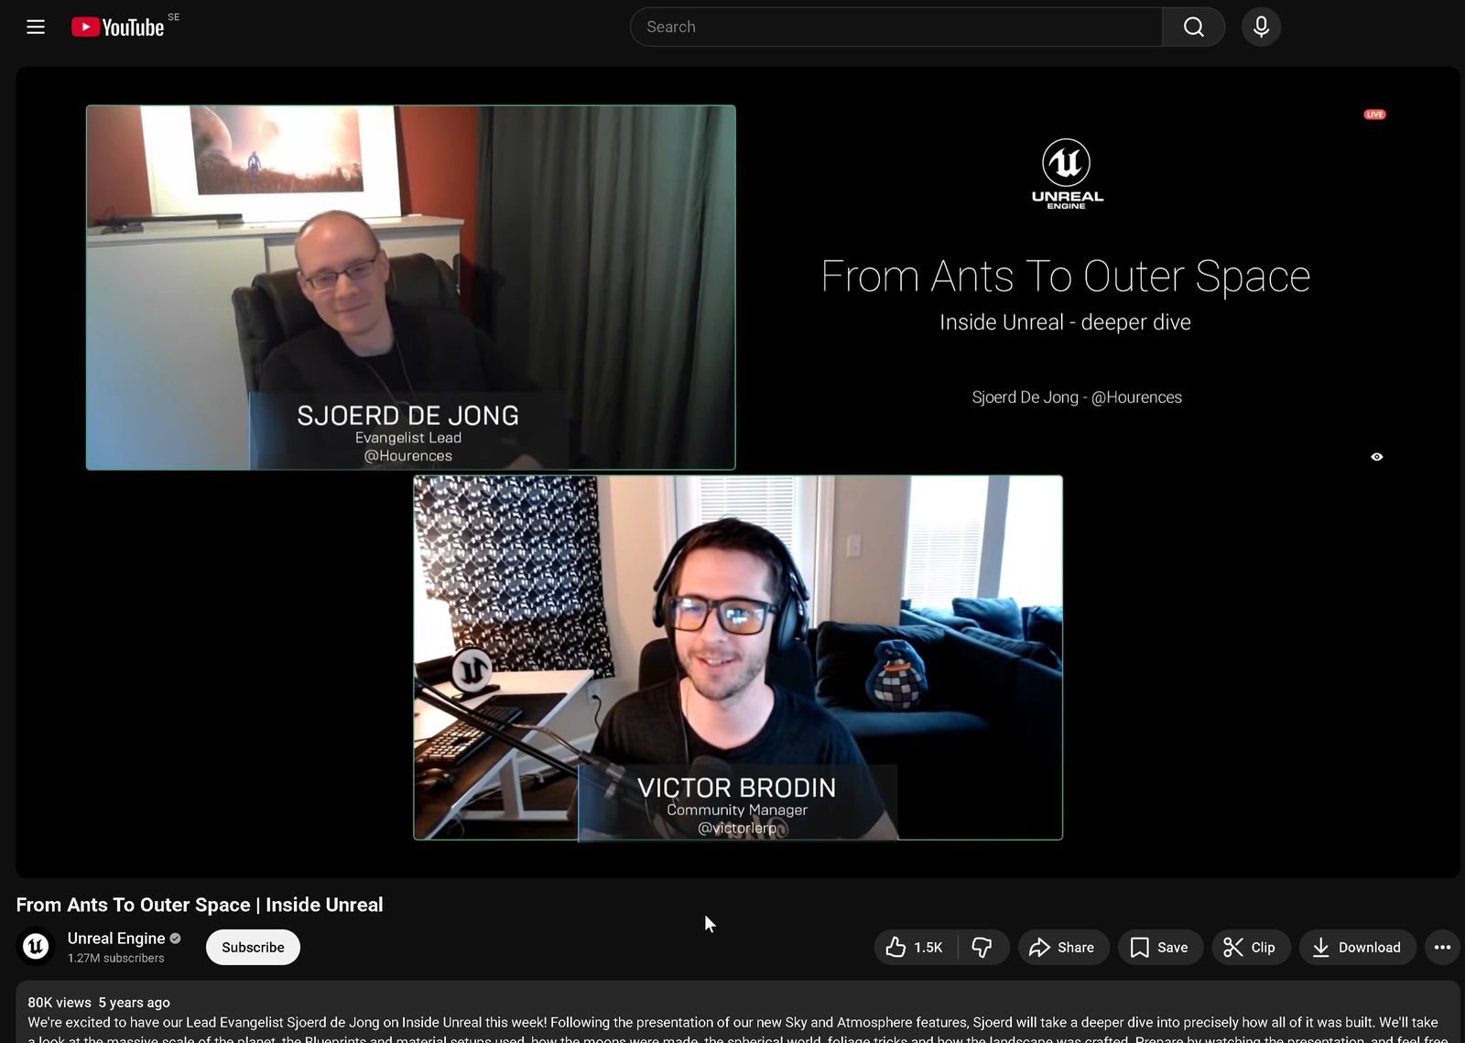Share this video
The image size is (1465, 1043).
[1062, 947]
